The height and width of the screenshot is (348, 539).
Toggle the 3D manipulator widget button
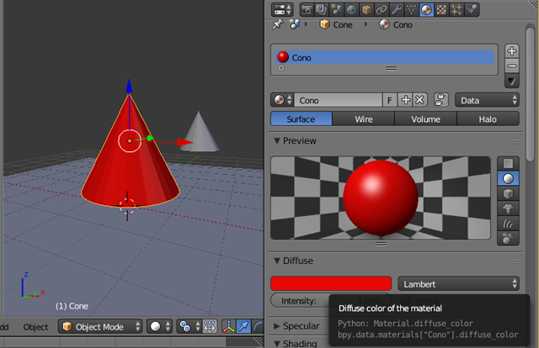click(229, 326)
